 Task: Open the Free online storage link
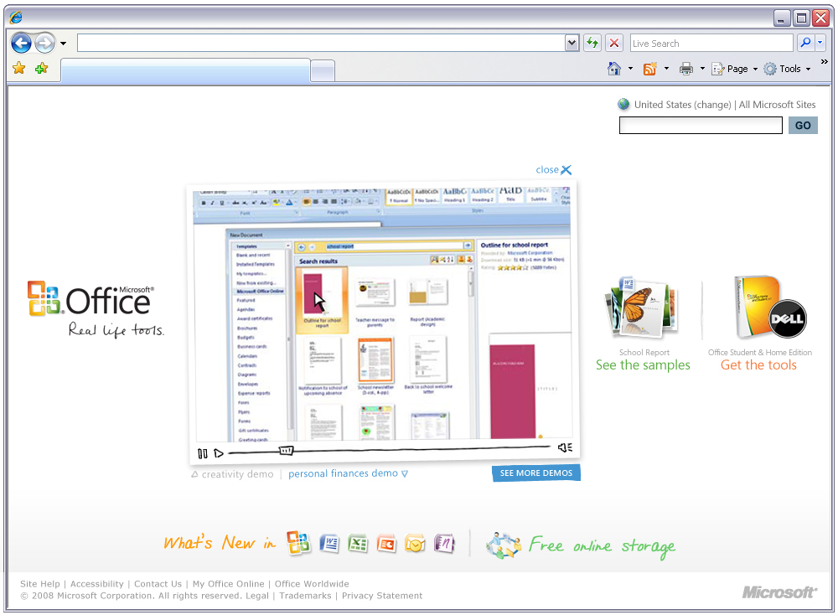(602, 546)
